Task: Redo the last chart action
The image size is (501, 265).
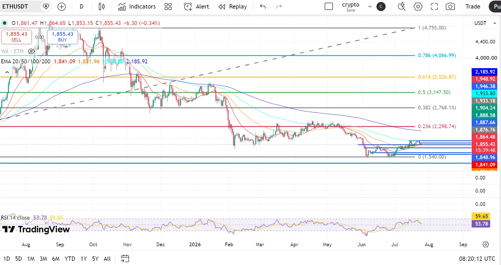Action: pos(279,7)
